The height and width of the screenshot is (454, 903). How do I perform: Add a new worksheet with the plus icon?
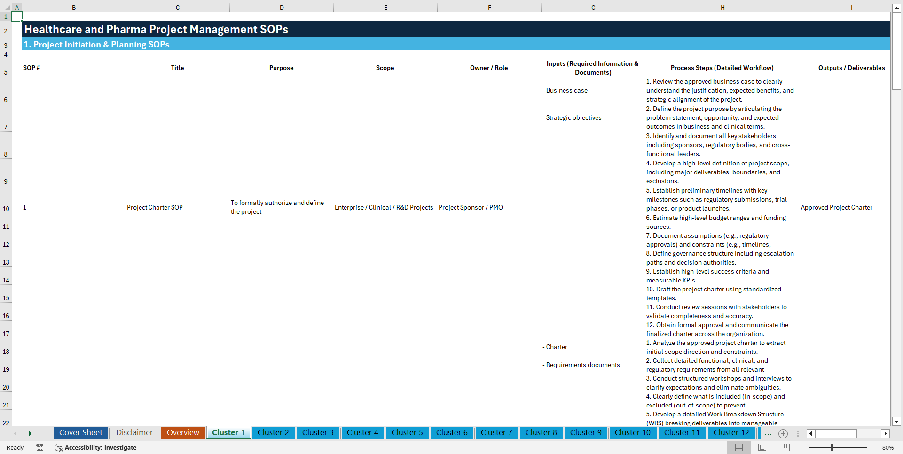[x=783, y=433]
